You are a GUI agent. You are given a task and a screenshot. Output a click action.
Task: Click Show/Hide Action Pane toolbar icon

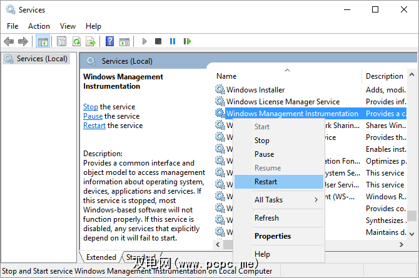tap(124, 42)
